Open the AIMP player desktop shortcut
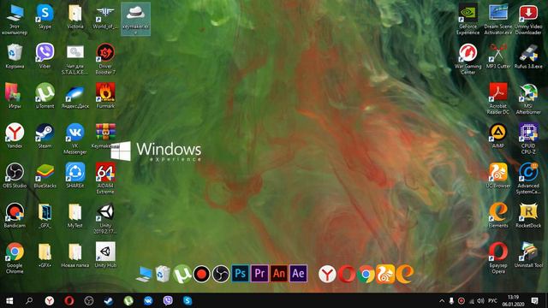Image resolution: width=548 pixels, height=308 pixels. point(498,135)
